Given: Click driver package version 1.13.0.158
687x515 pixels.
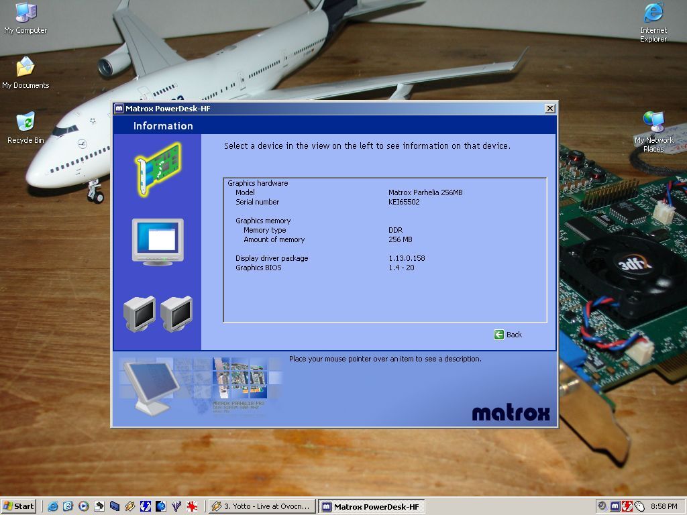Looking at the screenshot, I should click(x=407, y=258).
